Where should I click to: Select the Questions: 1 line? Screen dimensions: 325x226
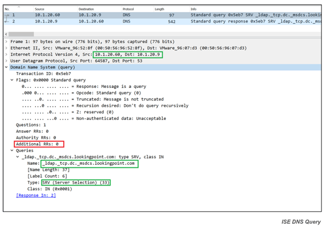pos(31,125)
